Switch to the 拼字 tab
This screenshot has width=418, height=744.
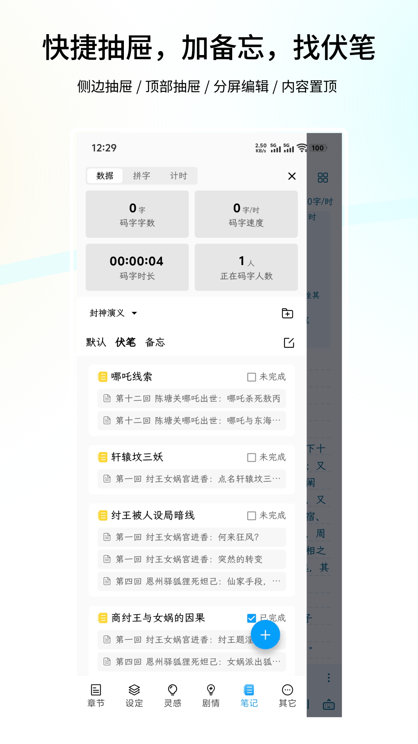[141, 176]
